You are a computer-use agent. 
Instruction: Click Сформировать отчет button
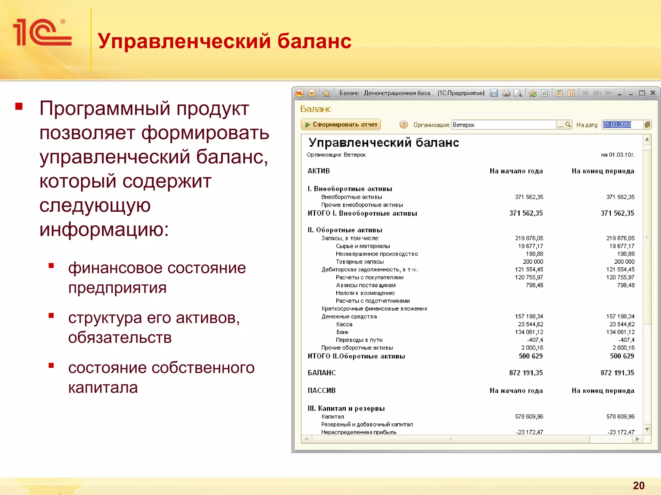[x=341, y=124]
